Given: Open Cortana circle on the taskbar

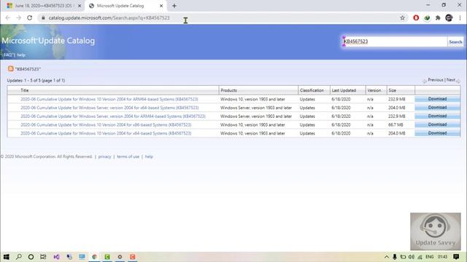Looking at the screenshot, I should 31,257.
